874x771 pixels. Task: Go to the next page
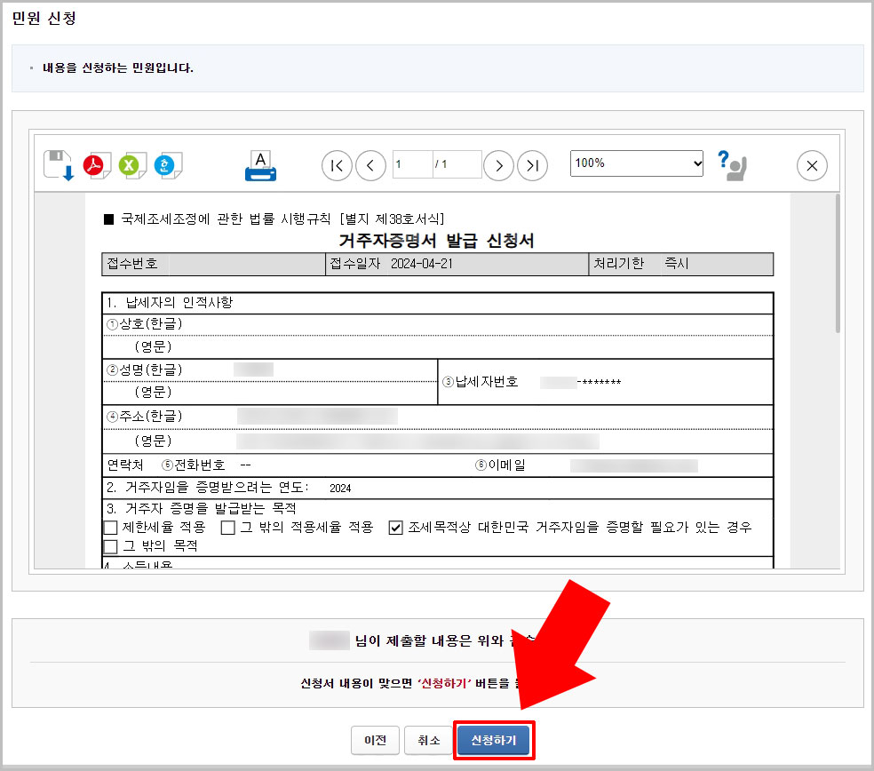click(x=498, y=165)
